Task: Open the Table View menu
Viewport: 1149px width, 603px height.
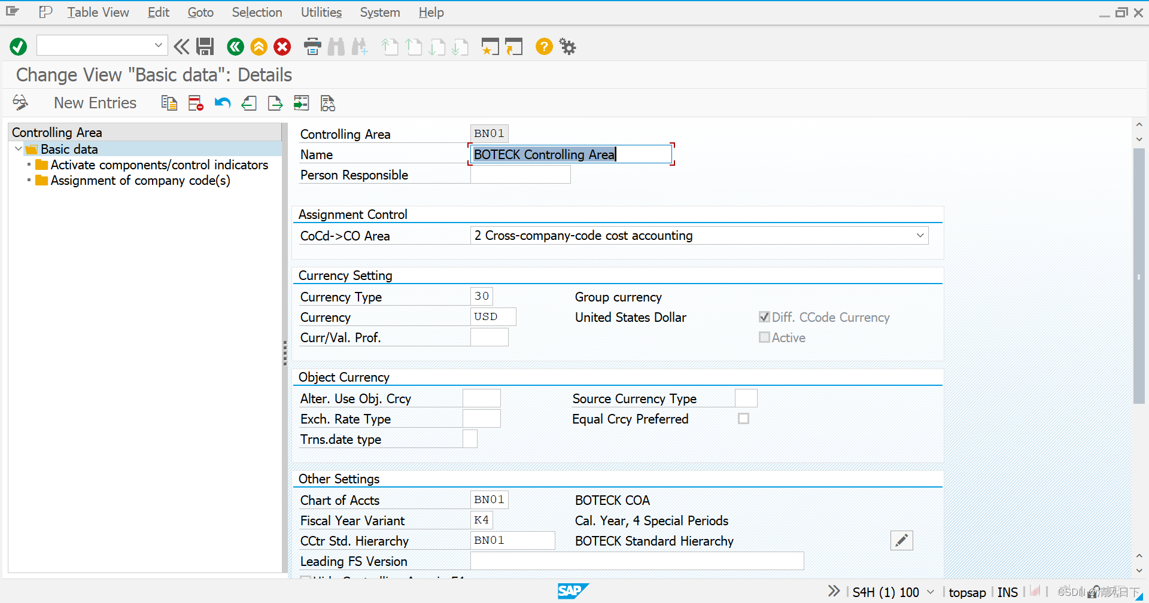Action: pos(98,12)
